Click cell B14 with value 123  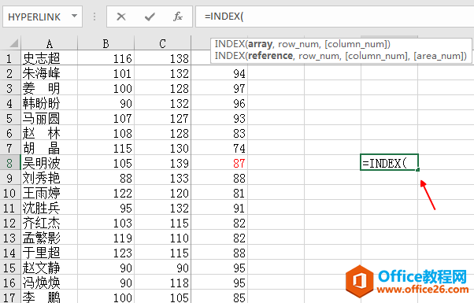click(x=106, y=253)
